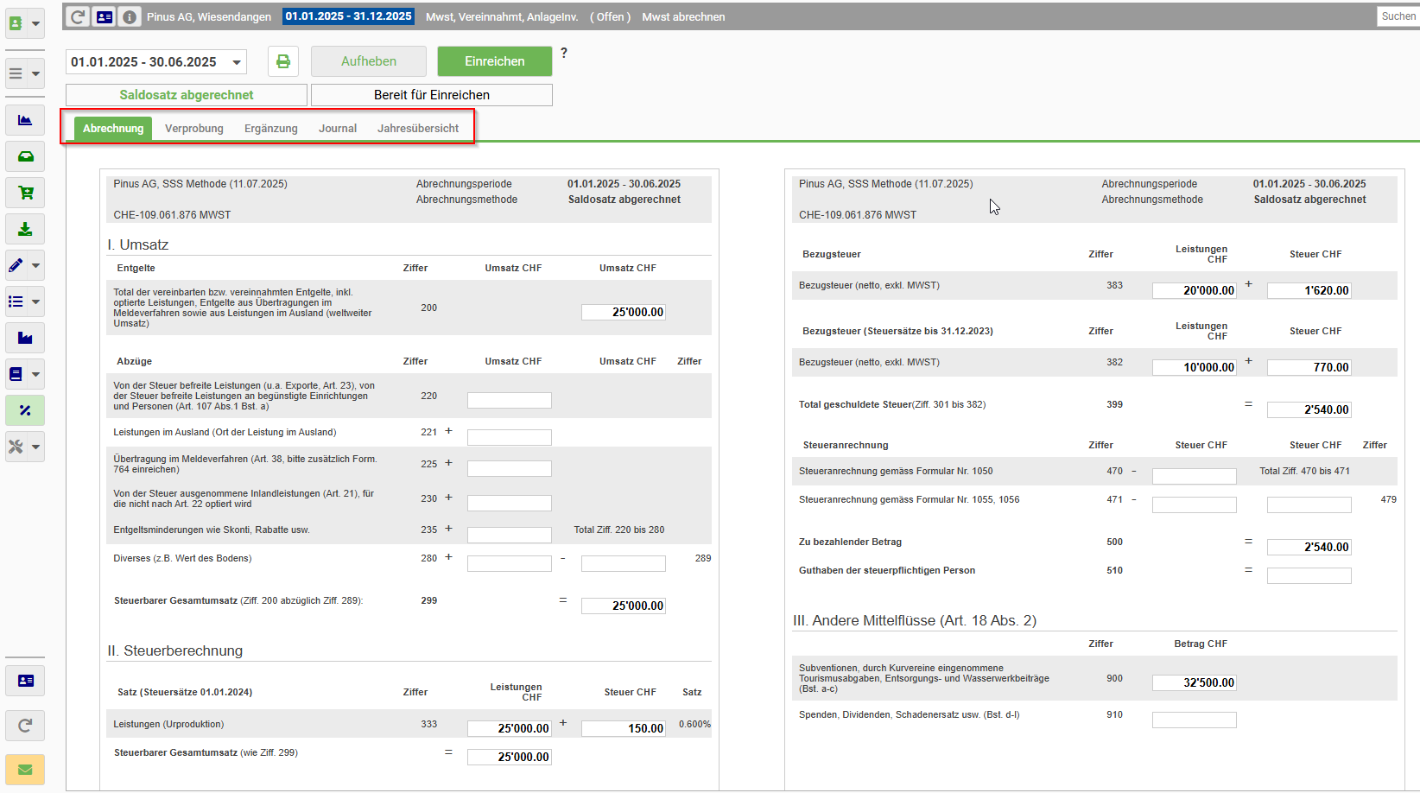The image size is (1420, 793).
Task: Expand the arrow beside the blue book icon
Action: click(35, 374)
